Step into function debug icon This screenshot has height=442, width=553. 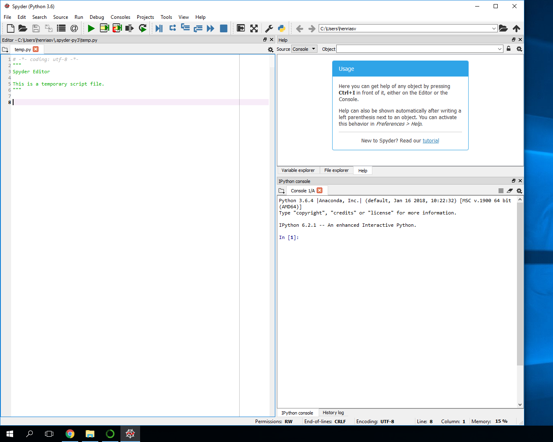pyautogui.click(x=185, y=28)
